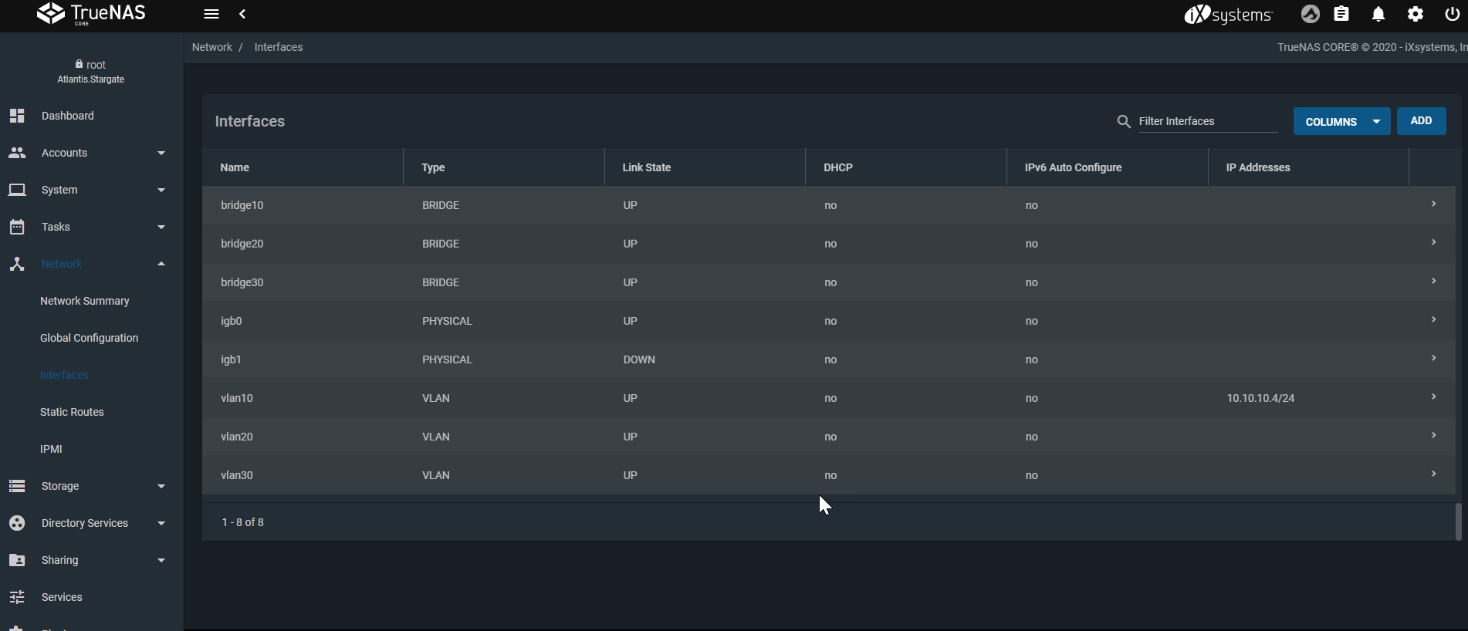Expand the Storage sidebar section
The image size is (1468, 631).
coord(86,486)
